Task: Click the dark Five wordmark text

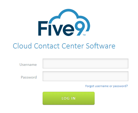Action: pos(56,29)
